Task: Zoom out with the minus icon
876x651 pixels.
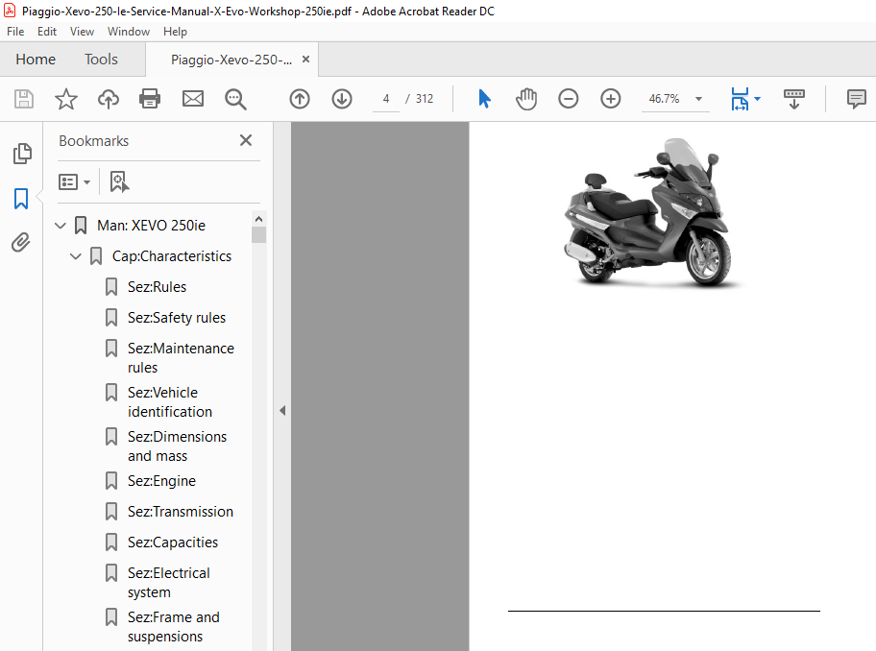Action: (x=569, y=99)
